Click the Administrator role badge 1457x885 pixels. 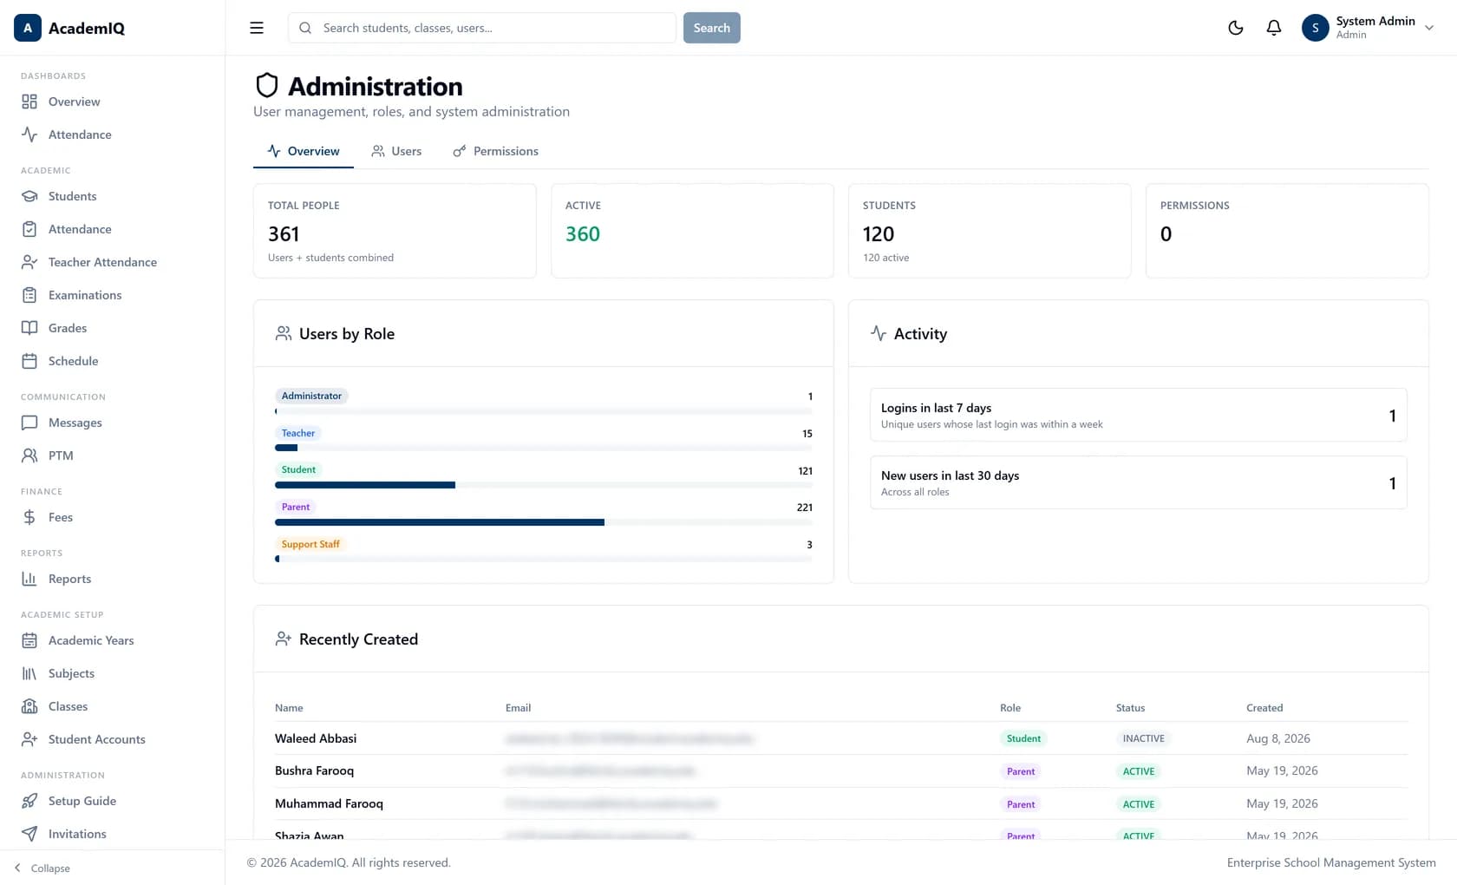[x=311, y=396]
